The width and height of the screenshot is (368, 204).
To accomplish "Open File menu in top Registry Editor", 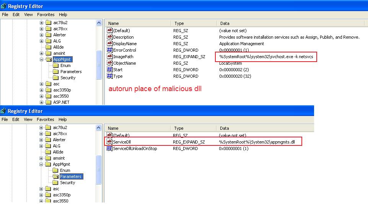I will (5, 15).
